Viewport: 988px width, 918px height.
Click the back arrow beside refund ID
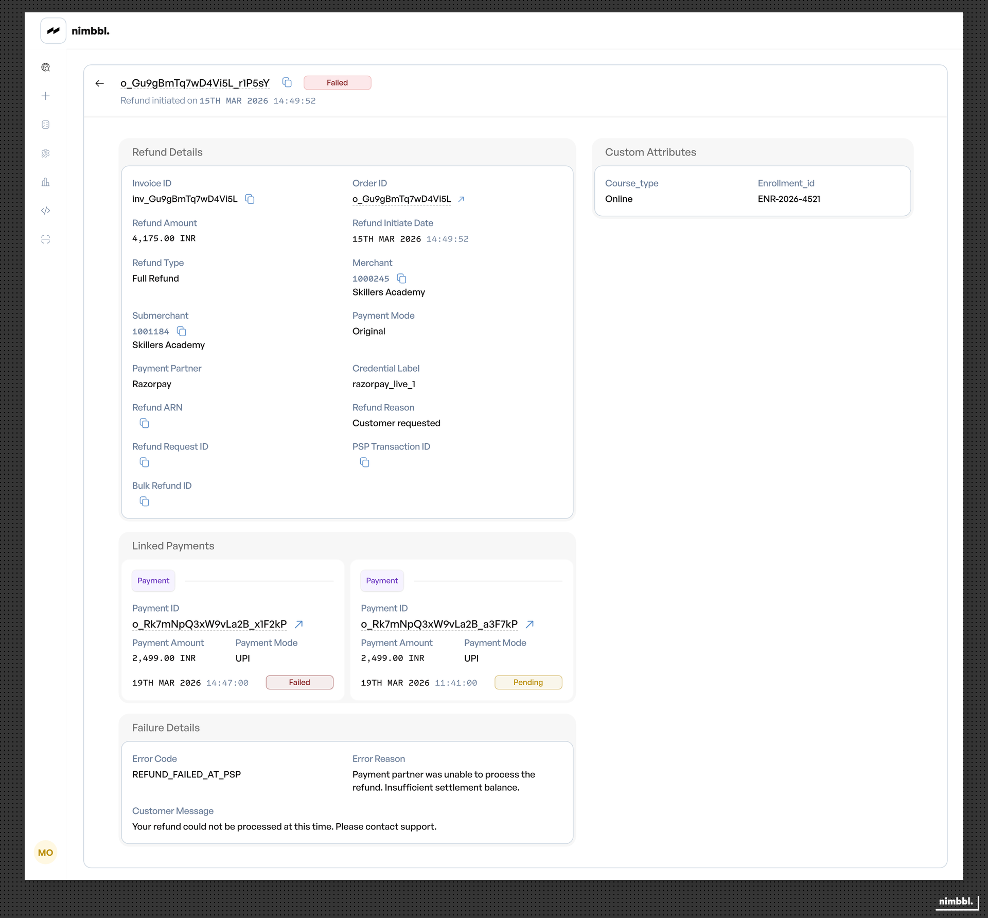(x=100, y=83)
